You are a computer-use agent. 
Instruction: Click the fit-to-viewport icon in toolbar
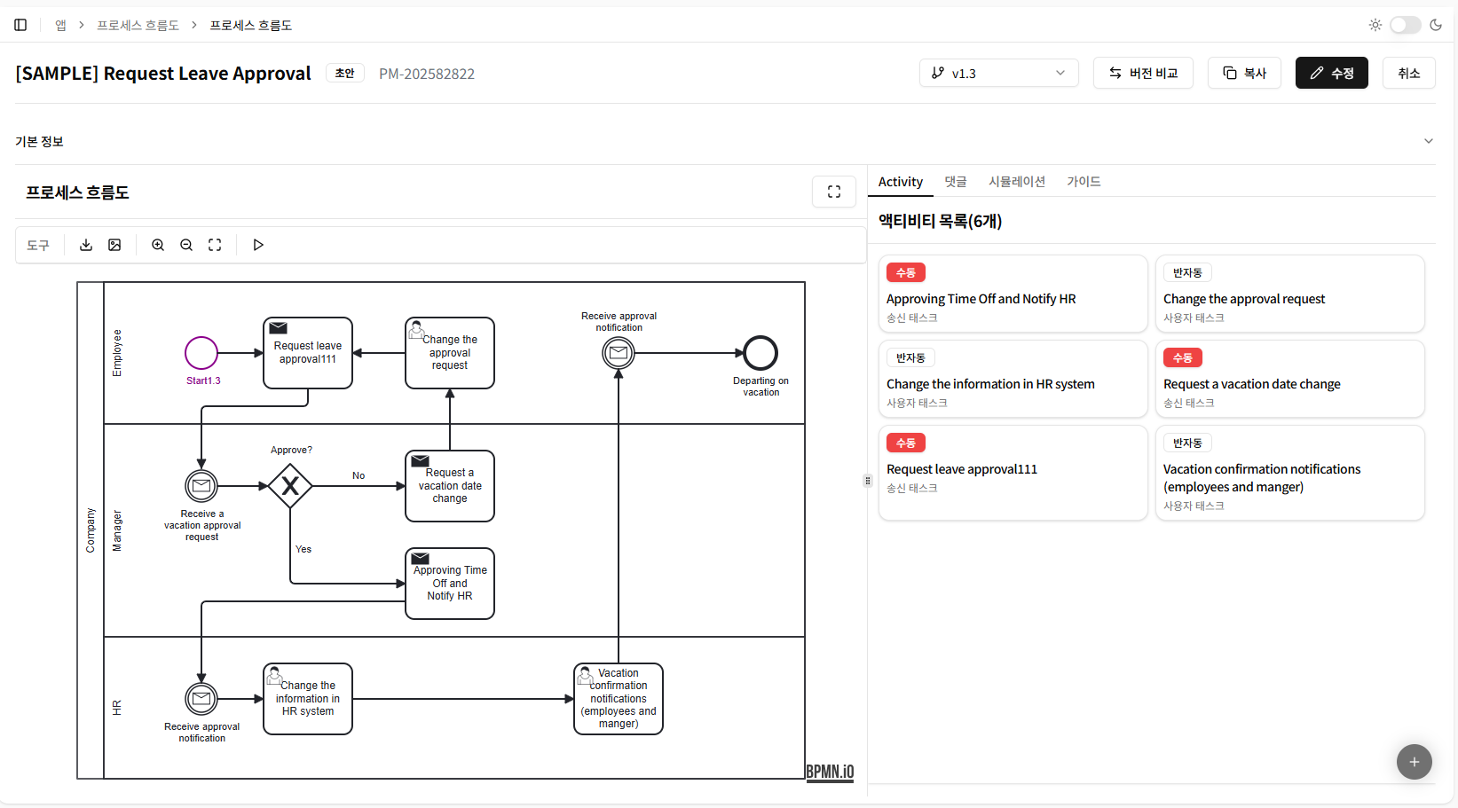coord(215,245)
